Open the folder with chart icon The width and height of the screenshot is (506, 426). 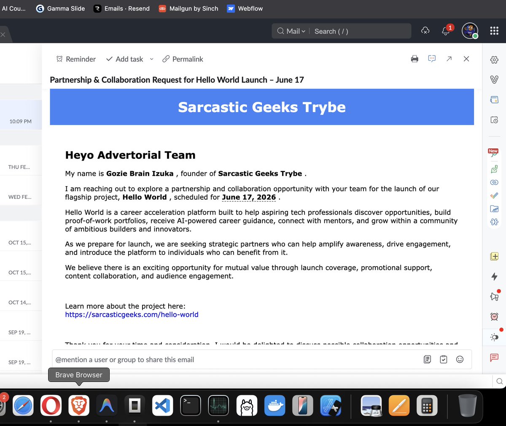(494, 209)
